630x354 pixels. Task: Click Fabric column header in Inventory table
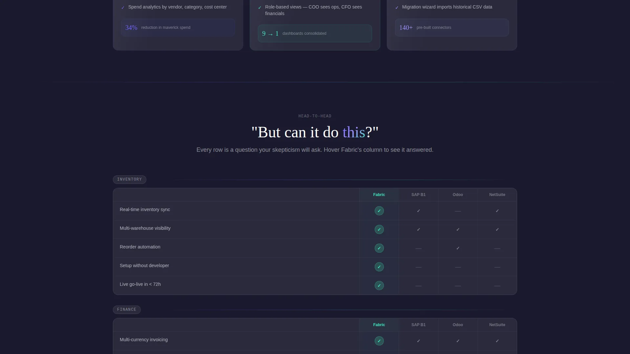coord(379,195)
